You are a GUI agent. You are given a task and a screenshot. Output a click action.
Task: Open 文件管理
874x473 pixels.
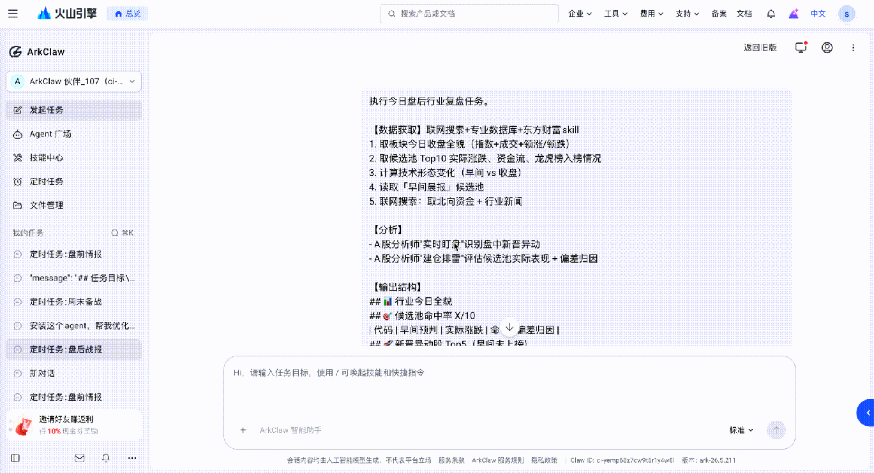(x=74, y=205)
